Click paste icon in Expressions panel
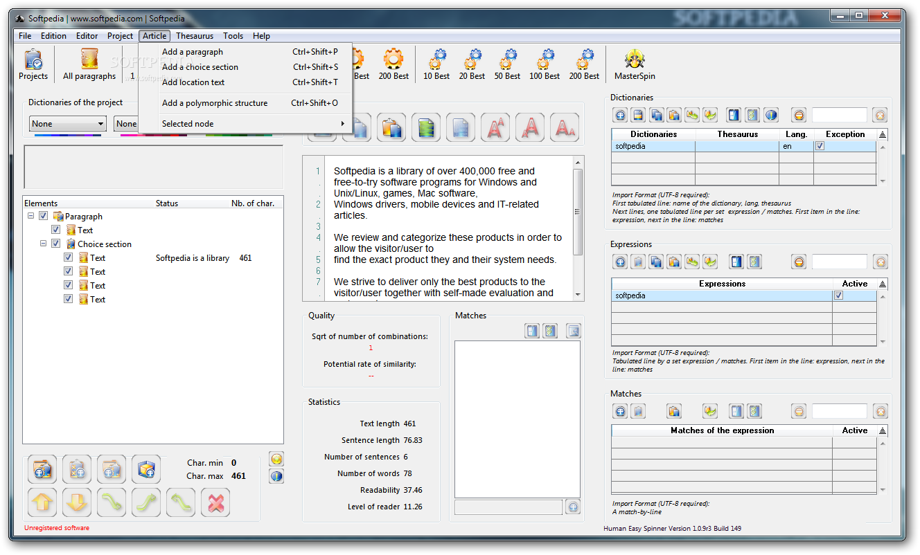The width and height of the screenshot is (920, 555). [x=674, y=262]
